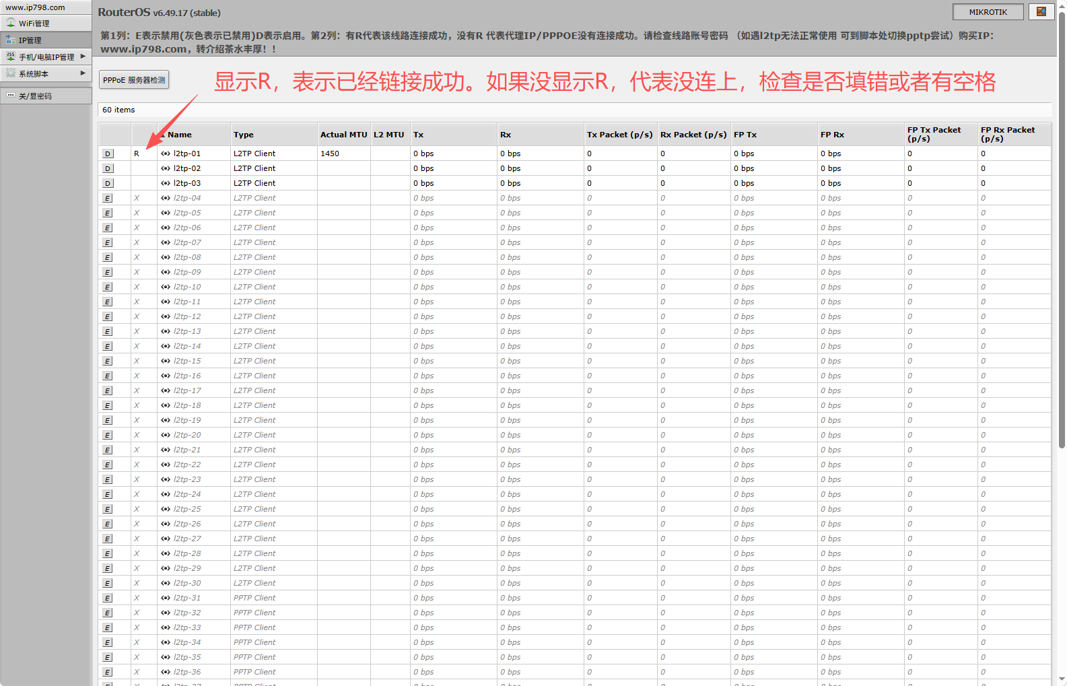Open the l2tp-07 interface name
The image size is (1067, 686).
click(187, 242)
